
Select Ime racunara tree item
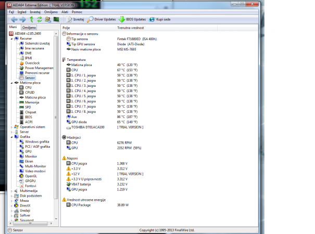tap(32, 48)
